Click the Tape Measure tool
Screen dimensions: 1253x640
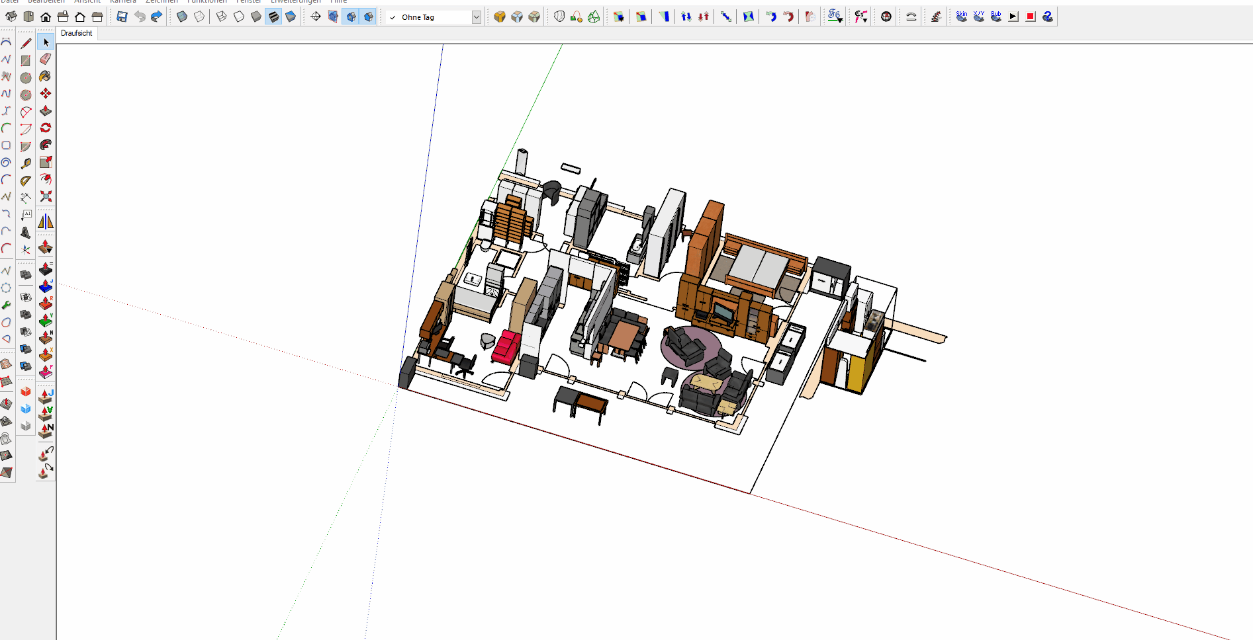point(26,163)
